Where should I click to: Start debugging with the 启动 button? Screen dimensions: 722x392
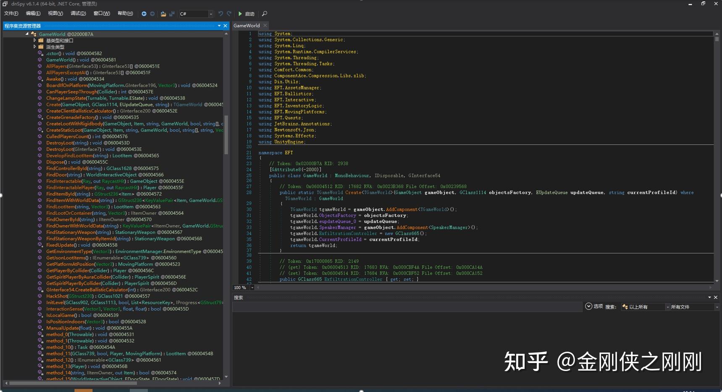point(246,14)
